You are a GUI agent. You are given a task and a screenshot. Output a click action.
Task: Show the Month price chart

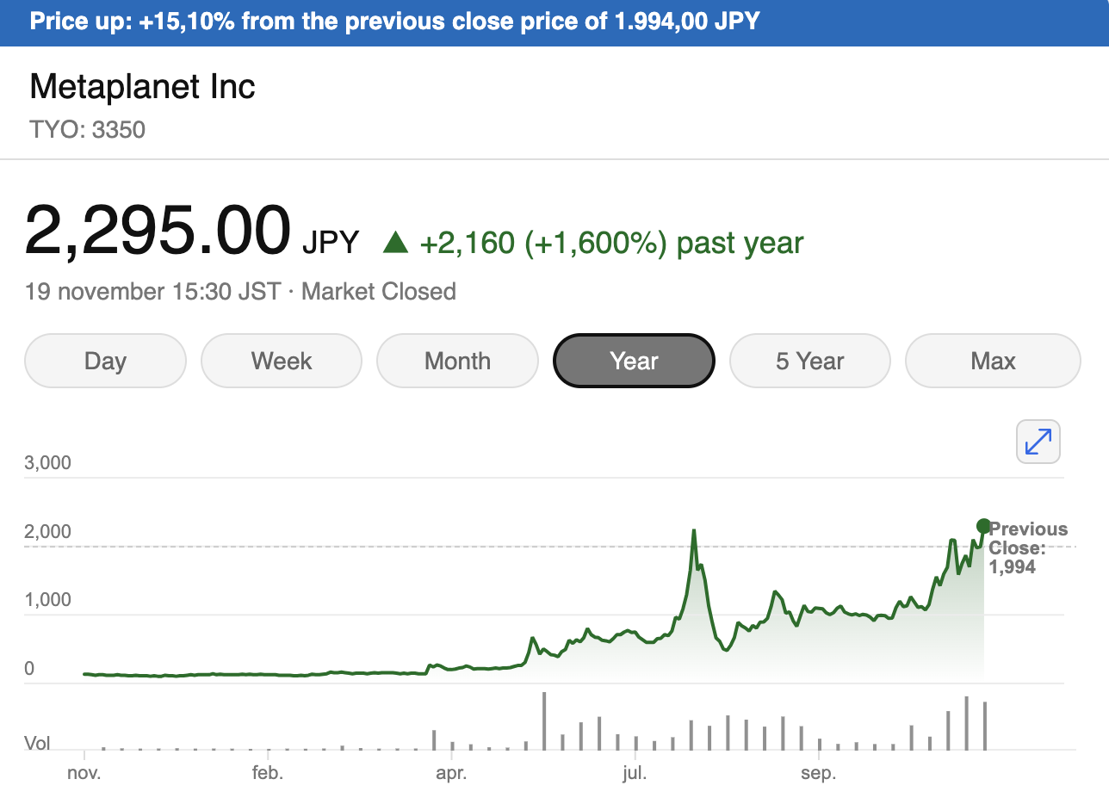tap(457, 361)
